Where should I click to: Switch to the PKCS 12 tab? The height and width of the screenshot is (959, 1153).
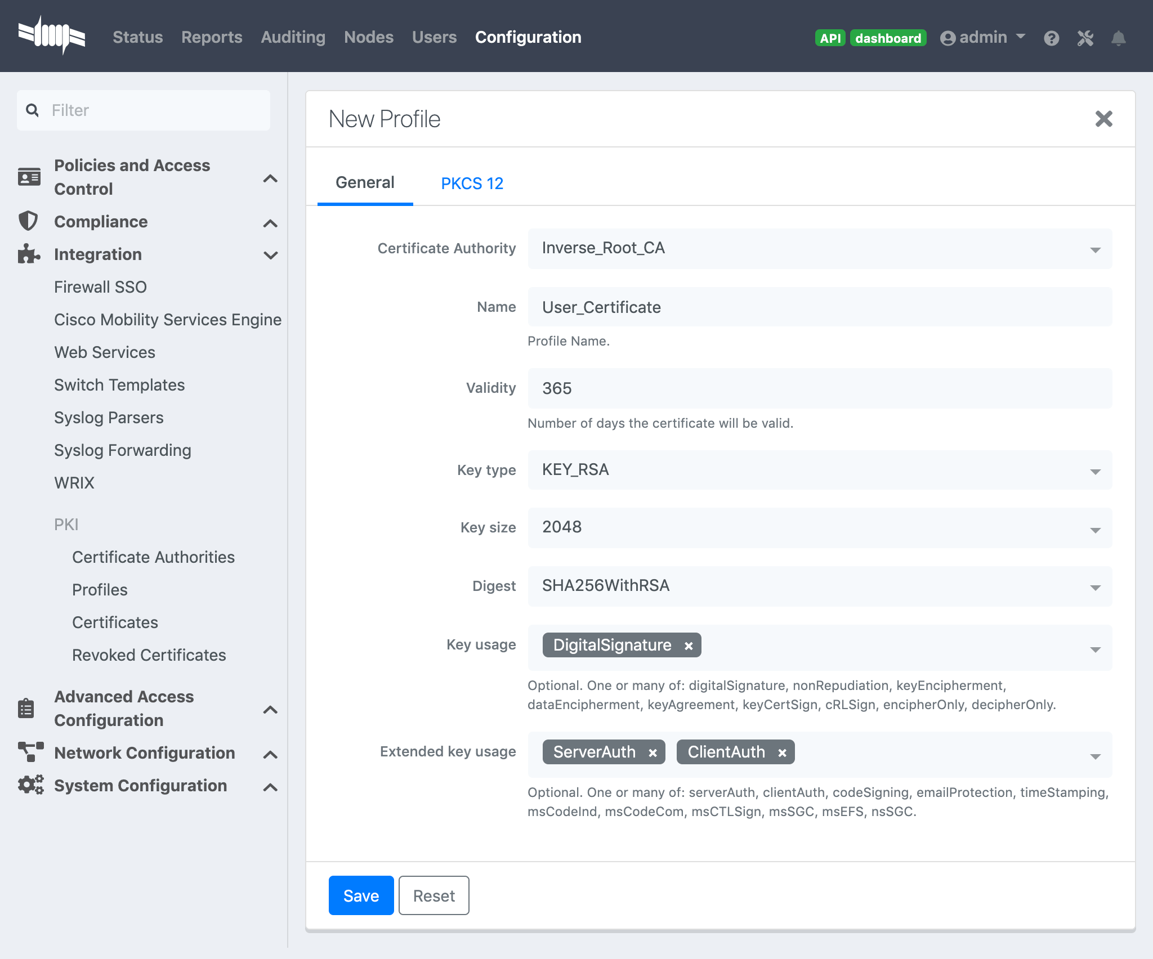[x=473, y=183]
